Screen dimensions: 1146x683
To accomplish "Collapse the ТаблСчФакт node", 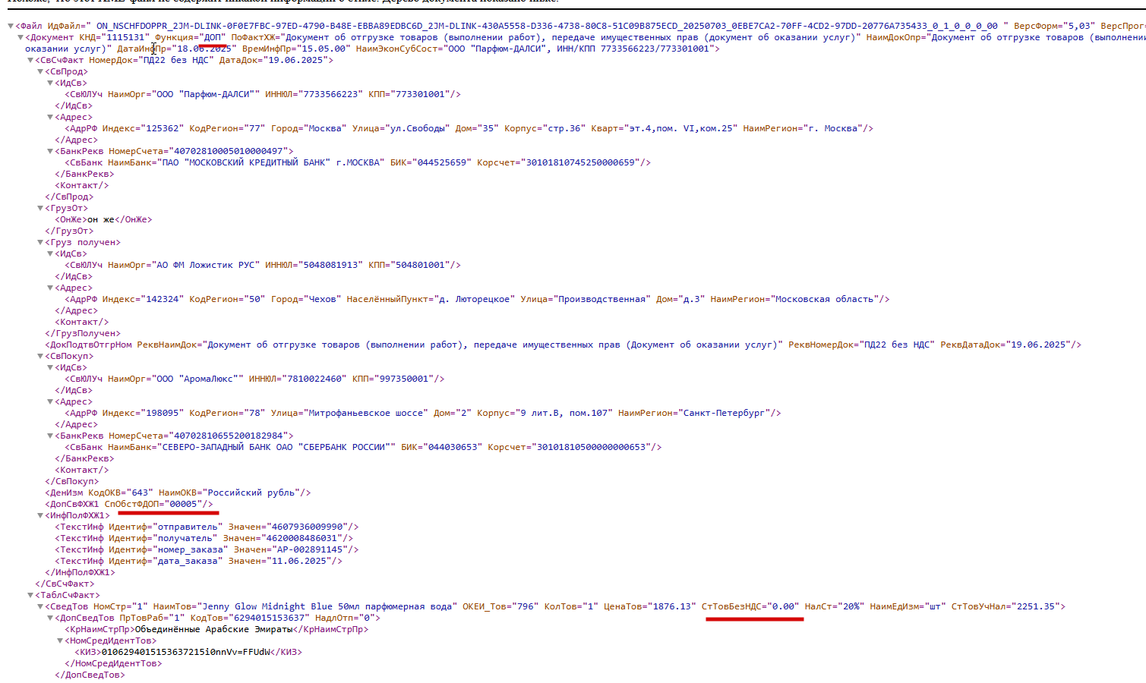I will [30, 595].
